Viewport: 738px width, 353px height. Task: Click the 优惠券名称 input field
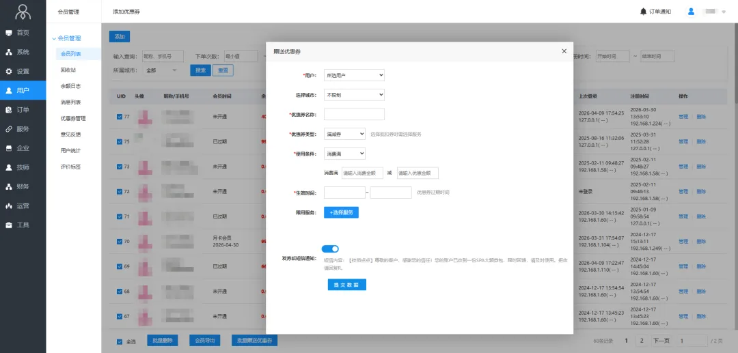point(354,114)
